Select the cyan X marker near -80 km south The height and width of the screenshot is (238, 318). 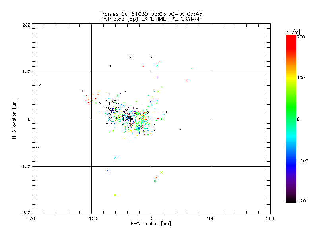pos(115,158)
